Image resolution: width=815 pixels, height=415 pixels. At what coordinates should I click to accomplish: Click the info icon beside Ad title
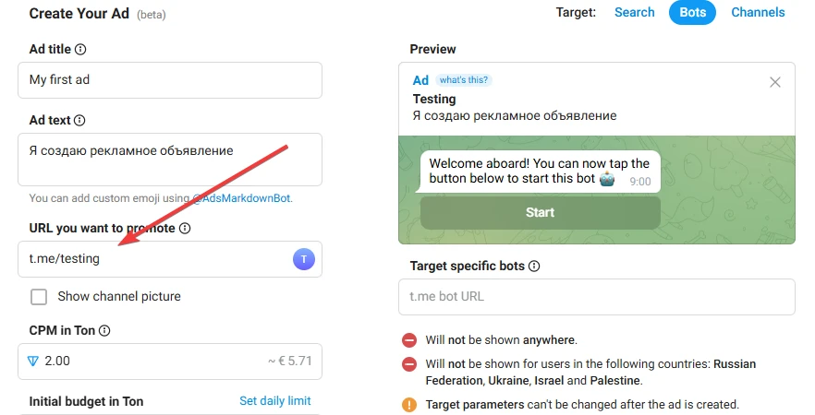click(x=80, y=49)
